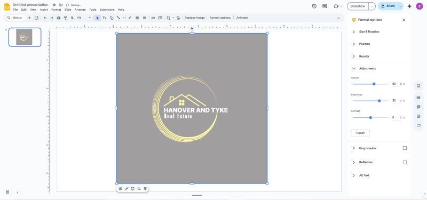Open grid view of slides
The image size is (427, 200).
(x=7, y=192)
